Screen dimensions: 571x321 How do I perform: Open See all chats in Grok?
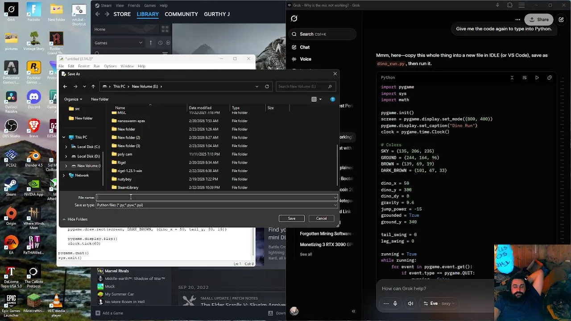(x=306, y=255)
